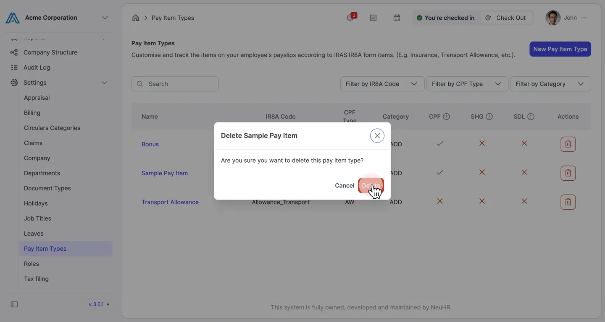
Task: Click Pay Item Types breadcrumb text
Action: 173,18
